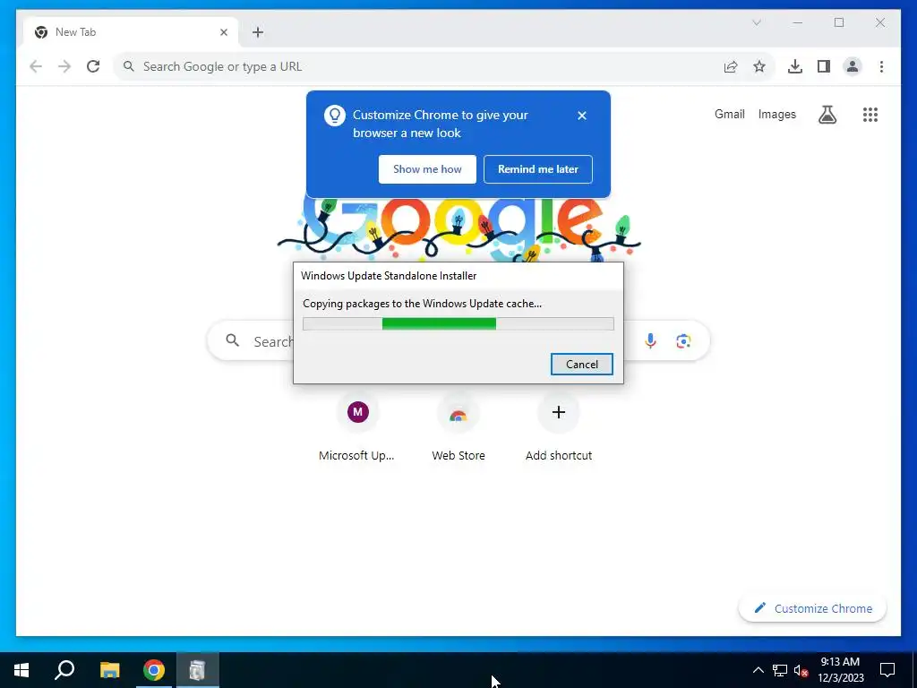Dismiss the Customize Chrome tip popup
The image size is (917, 688).
(x=582, y=116)
